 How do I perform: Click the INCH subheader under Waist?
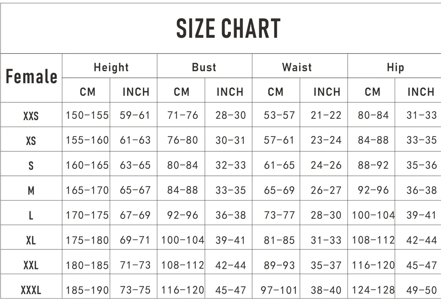click(327, 92)
